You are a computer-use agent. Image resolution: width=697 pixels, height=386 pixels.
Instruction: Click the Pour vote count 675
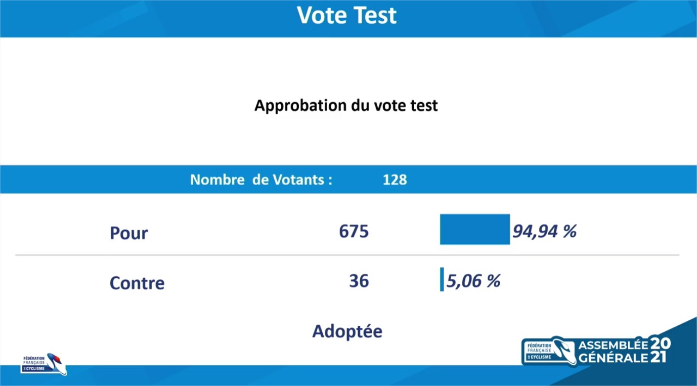pyautogui.click(x=354, y=231)
